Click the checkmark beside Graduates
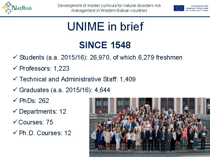210x157 pixels. 15,89
